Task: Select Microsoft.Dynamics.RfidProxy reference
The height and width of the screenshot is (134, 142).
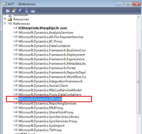Action: [41, 108]
